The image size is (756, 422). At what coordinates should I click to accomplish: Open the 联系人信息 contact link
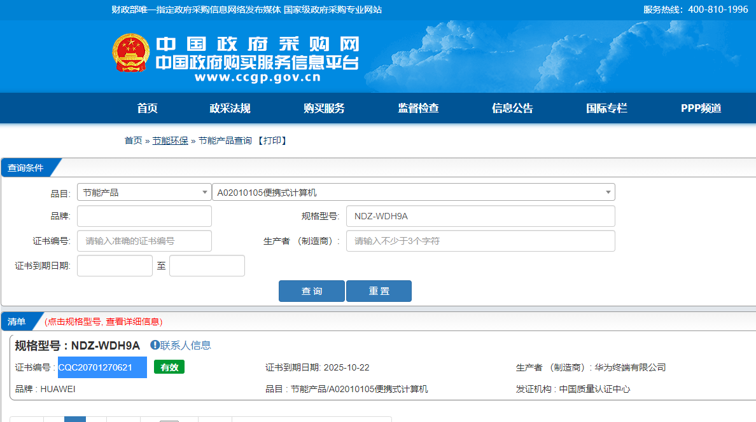coord(185,345)
